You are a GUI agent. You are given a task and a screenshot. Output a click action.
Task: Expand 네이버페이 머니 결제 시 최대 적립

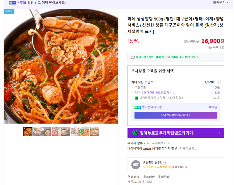(161, 98)
